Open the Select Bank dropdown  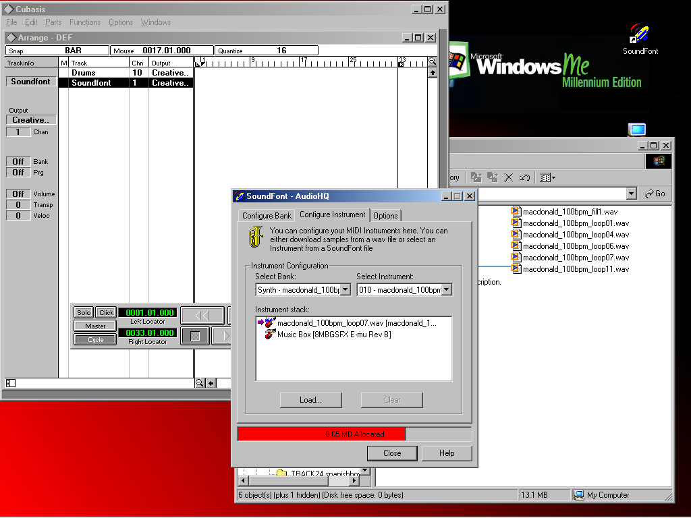click(345, 289)
